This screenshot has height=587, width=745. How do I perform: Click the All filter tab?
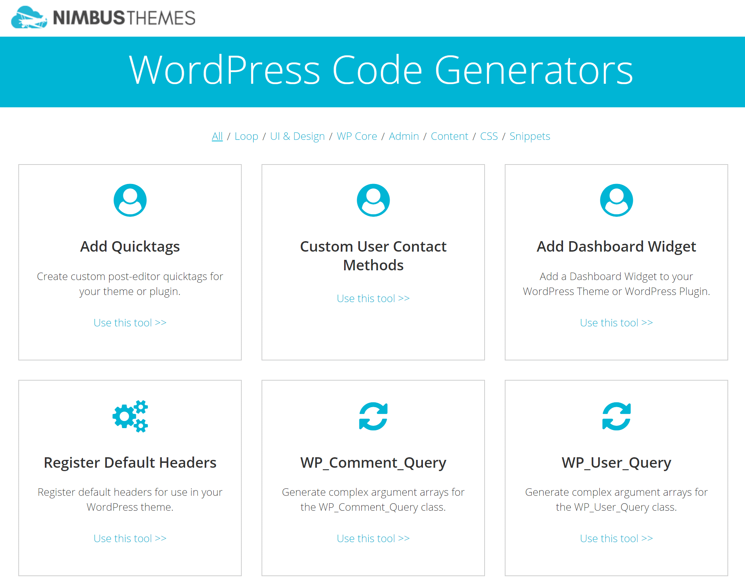216,135
